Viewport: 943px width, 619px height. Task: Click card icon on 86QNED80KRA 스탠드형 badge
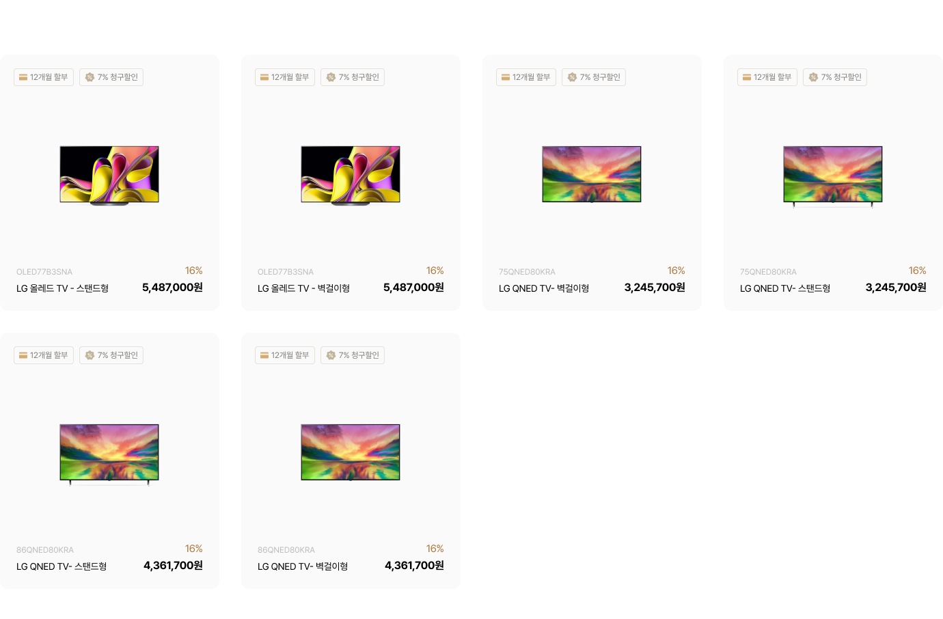23,355
